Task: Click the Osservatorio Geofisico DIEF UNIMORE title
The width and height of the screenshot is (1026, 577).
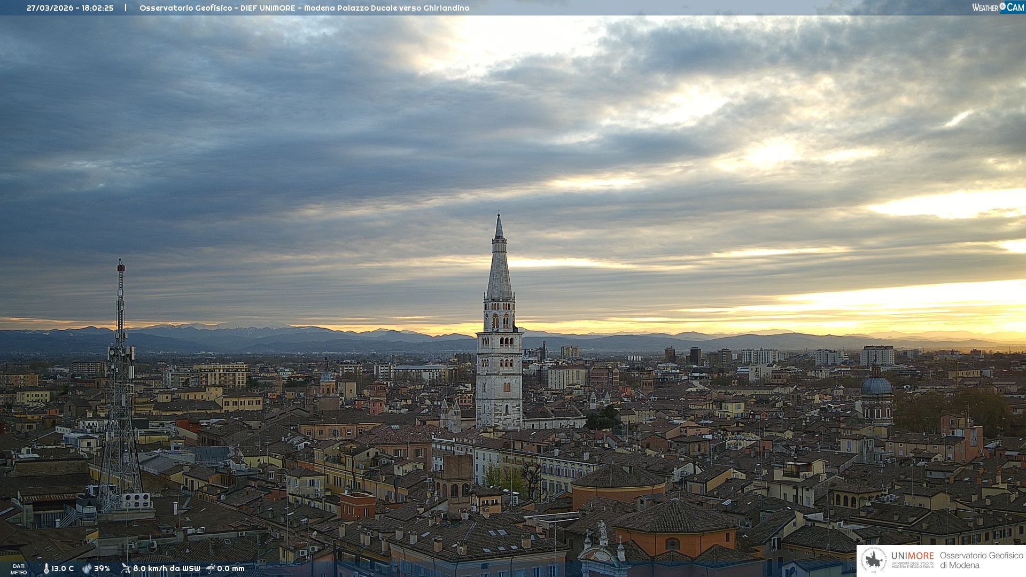Action: [x=304, y=8]
